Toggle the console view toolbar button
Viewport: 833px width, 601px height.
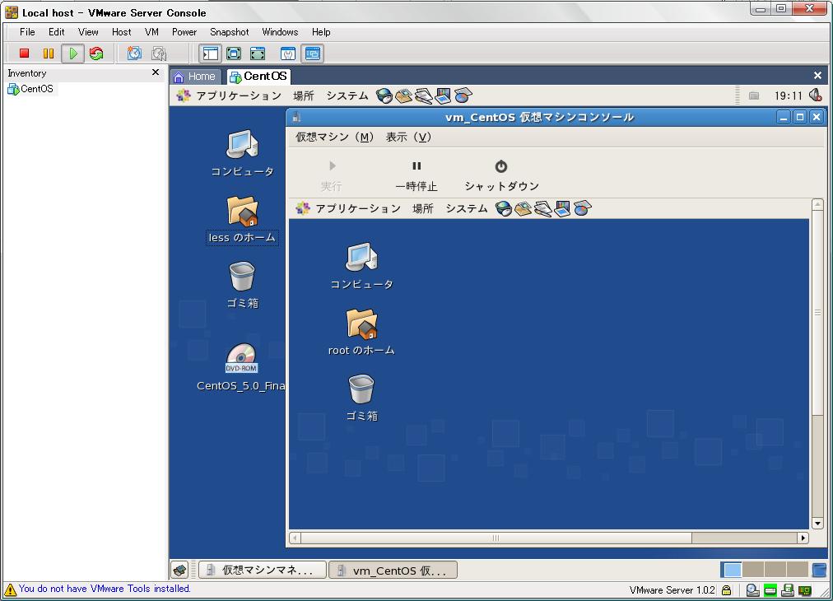click(313, 54)
